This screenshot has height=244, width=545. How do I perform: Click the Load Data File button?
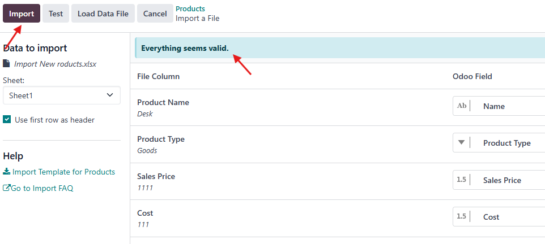coord(103,14)
